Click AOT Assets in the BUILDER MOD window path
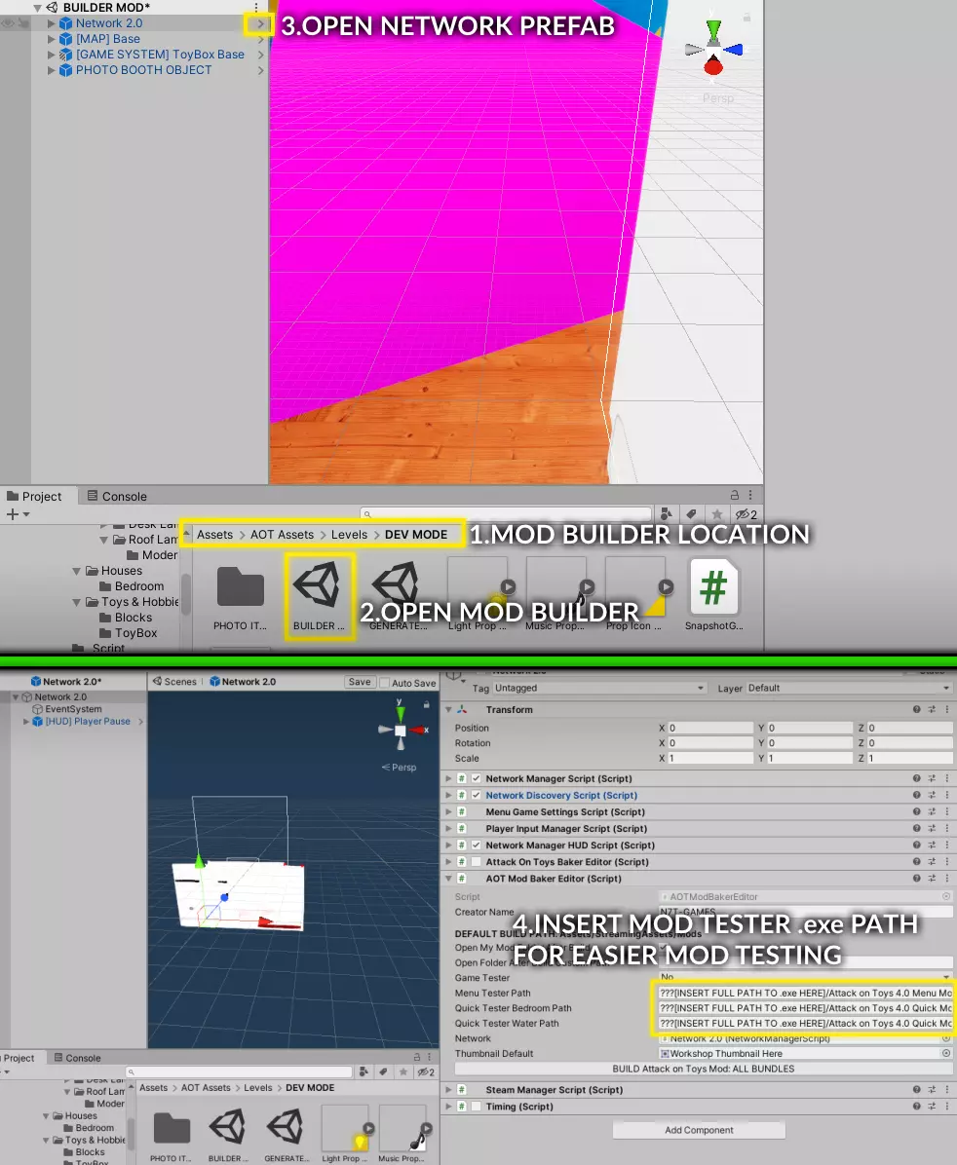 pyautogui.click(x=282, y=535)
